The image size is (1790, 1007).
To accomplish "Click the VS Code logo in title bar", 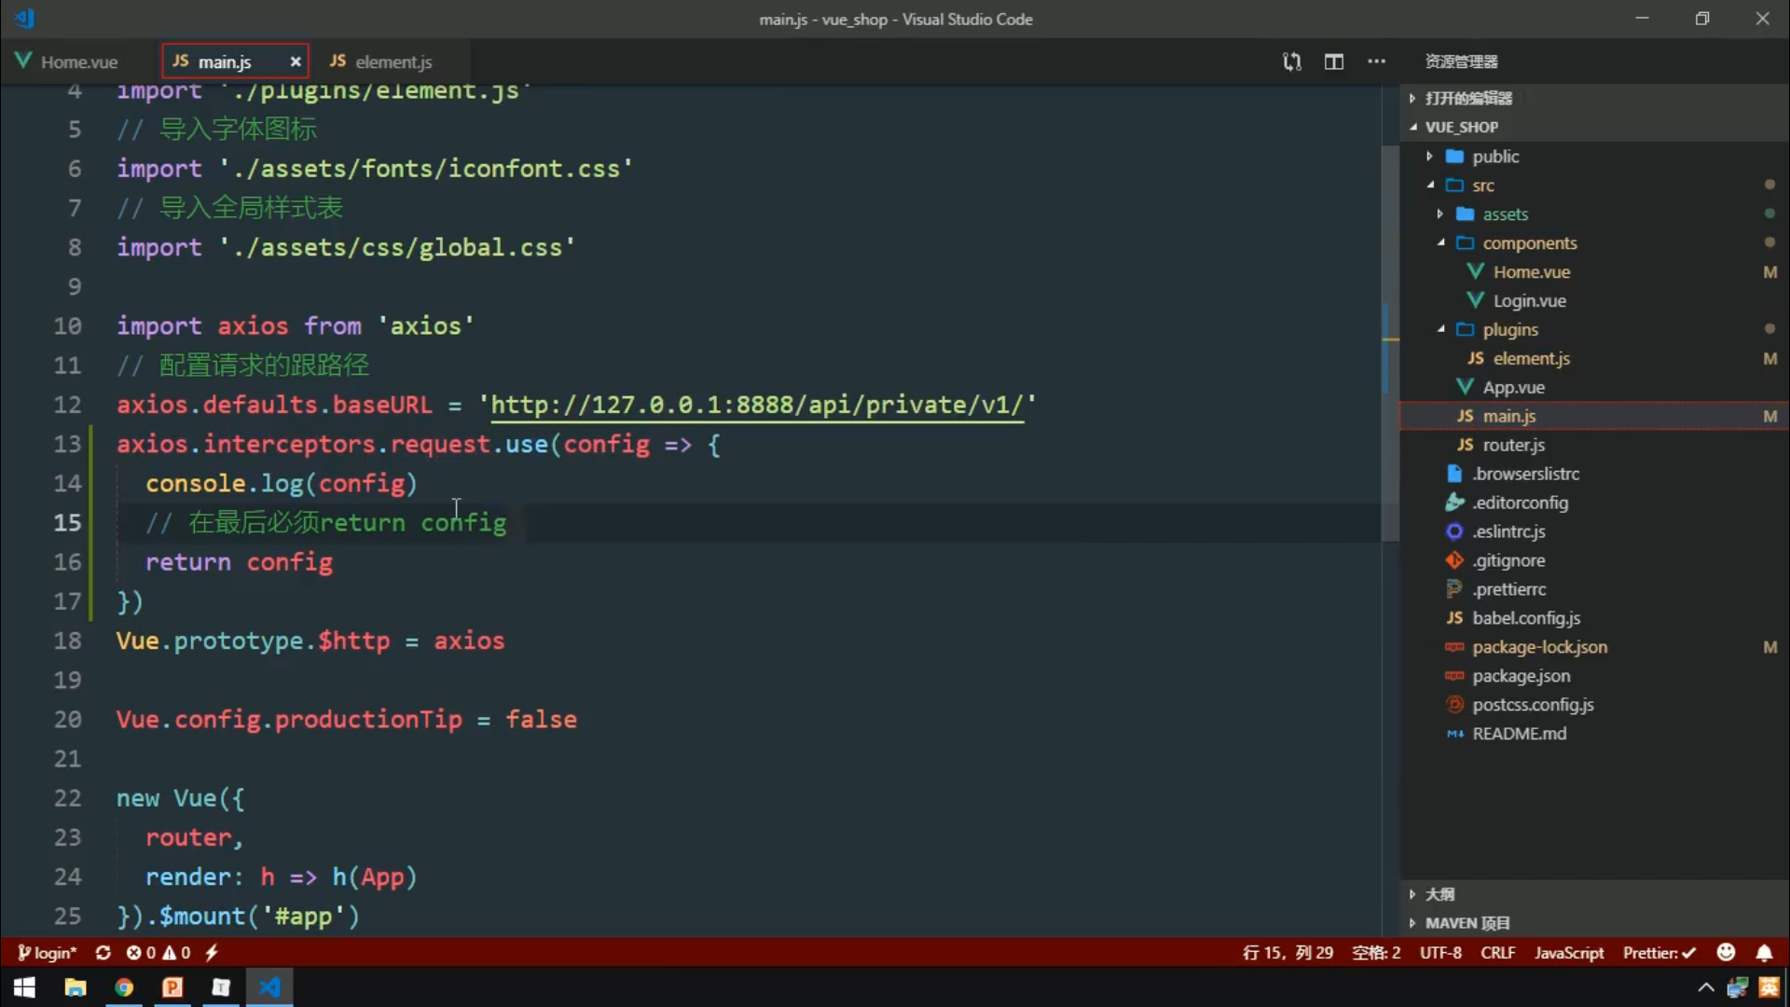I will pos(25,19).
